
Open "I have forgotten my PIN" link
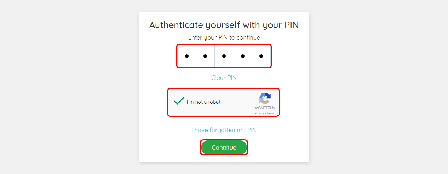click(224, 130)
